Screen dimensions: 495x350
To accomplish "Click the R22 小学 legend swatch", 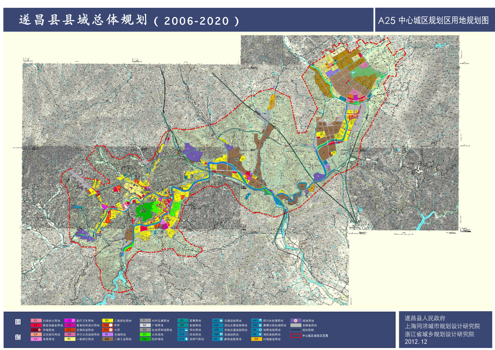I will coord(107,330).
